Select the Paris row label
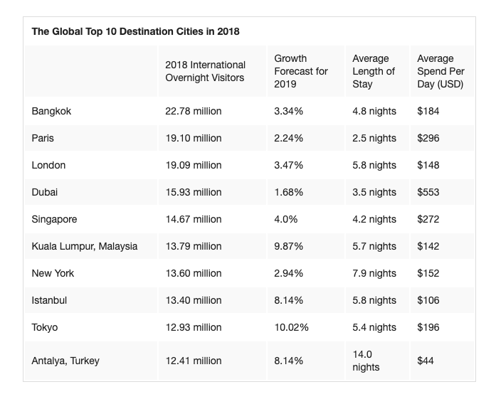 pos(43,138)
